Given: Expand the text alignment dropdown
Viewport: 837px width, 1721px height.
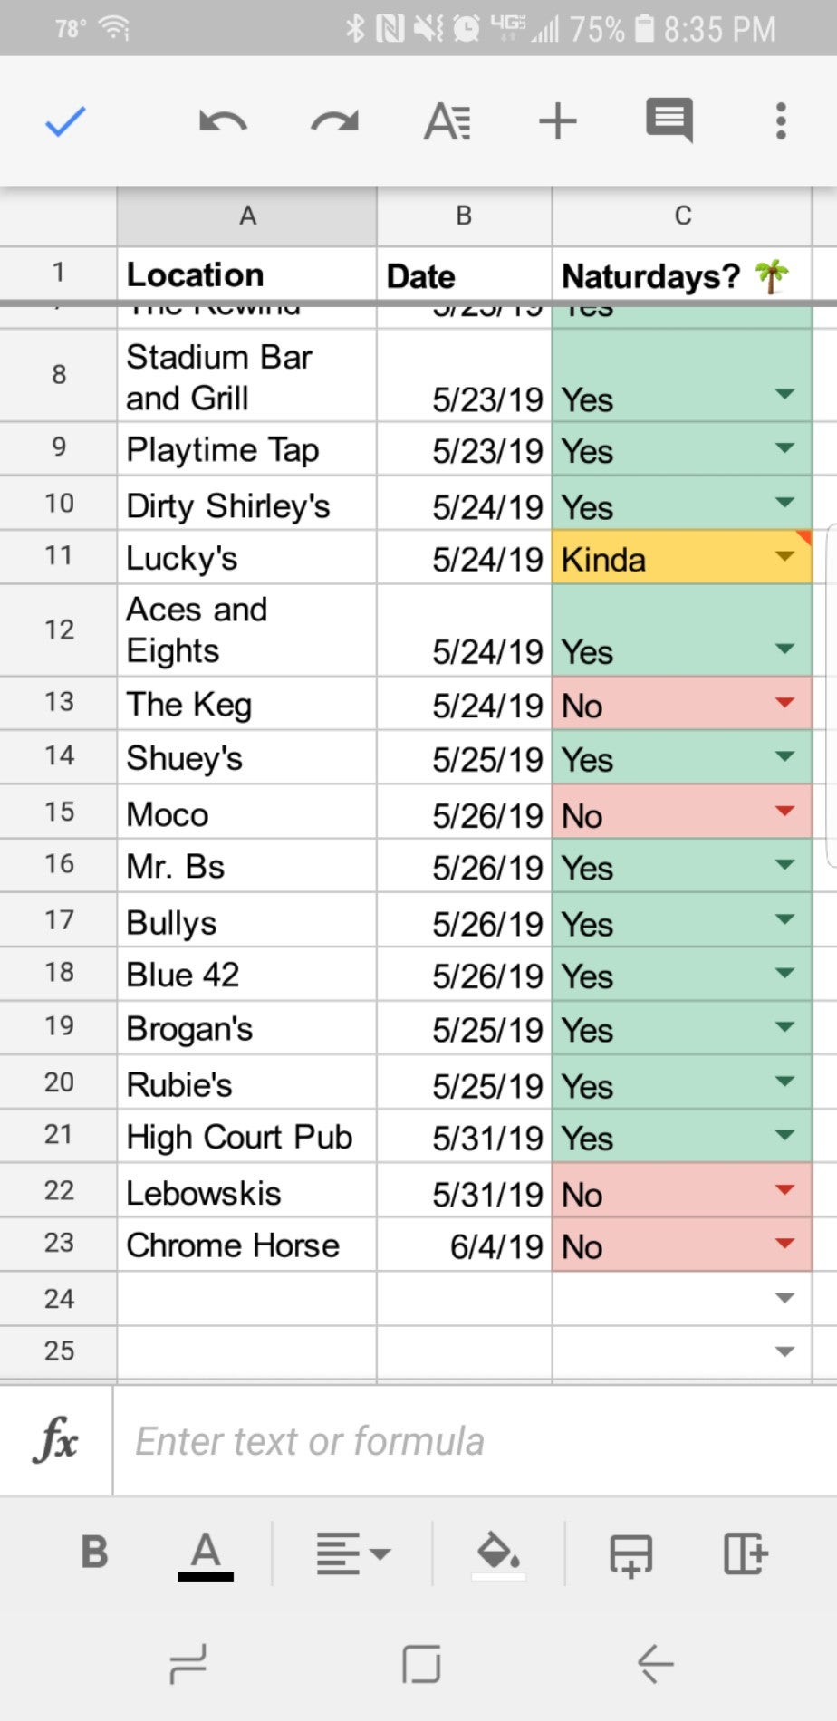Looking at the screenshot, I should 352,1553.
